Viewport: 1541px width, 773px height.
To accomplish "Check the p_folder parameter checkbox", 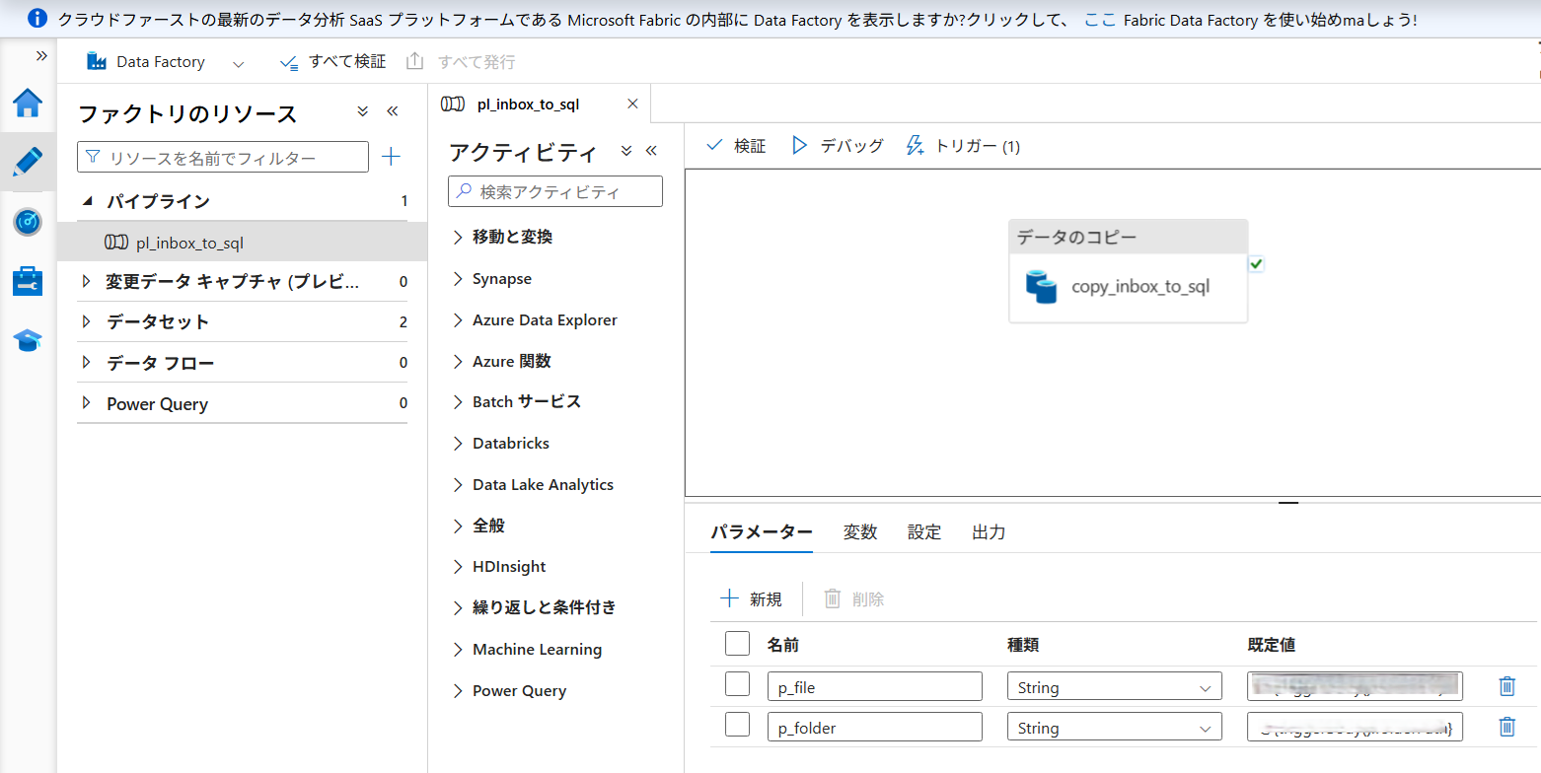I will 737,725.
